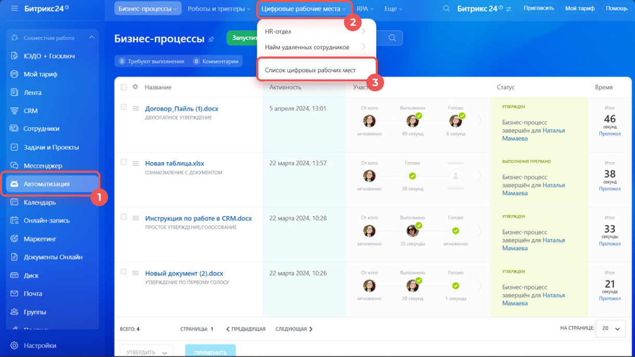This screenshot has height=357, width=635.
Task: Open Задачи и Проекты in sidebar
Action: [x=52, y=147]
